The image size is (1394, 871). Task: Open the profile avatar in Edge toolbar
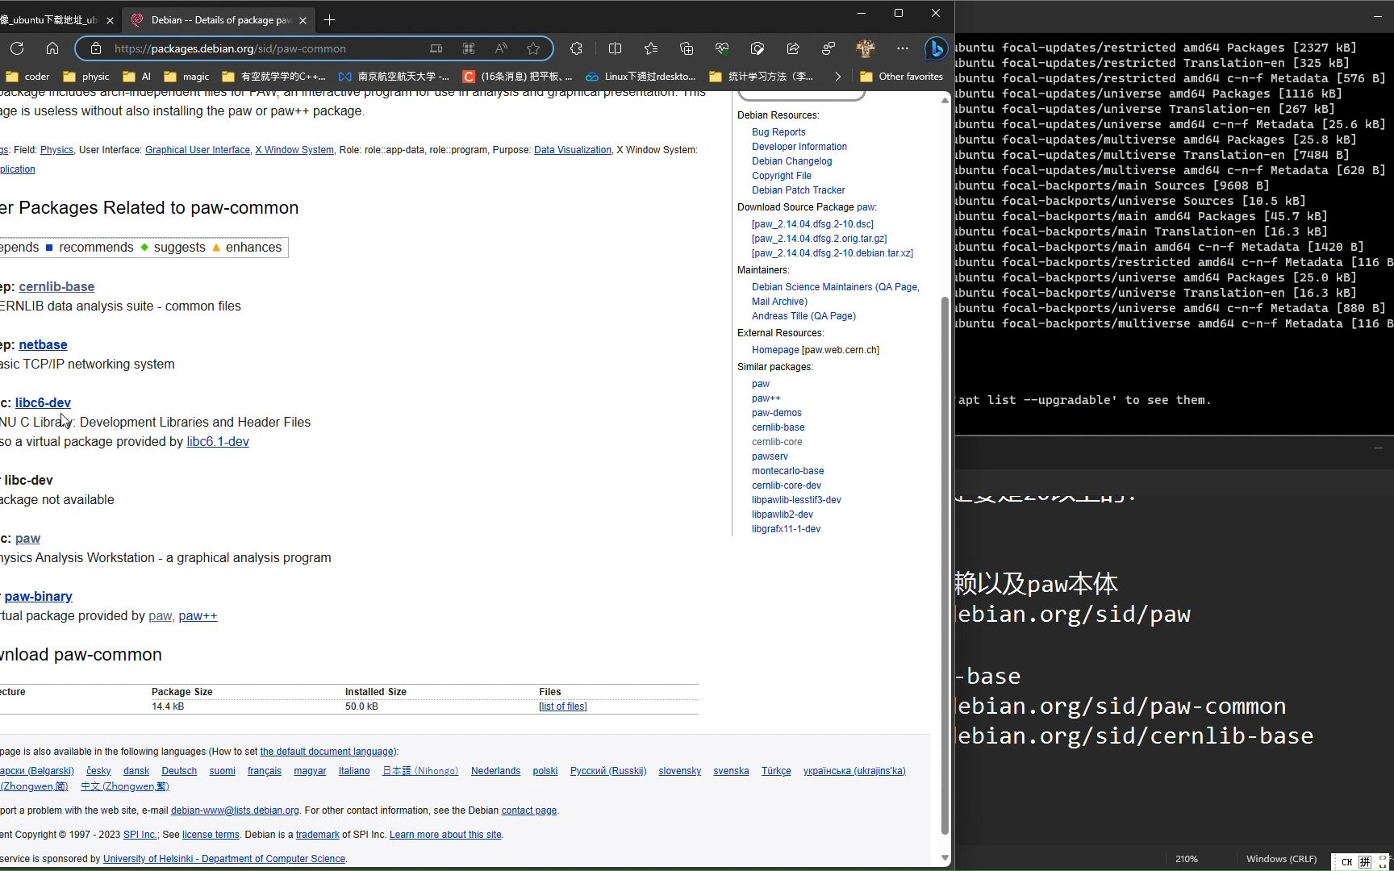(x=866, y=48)
